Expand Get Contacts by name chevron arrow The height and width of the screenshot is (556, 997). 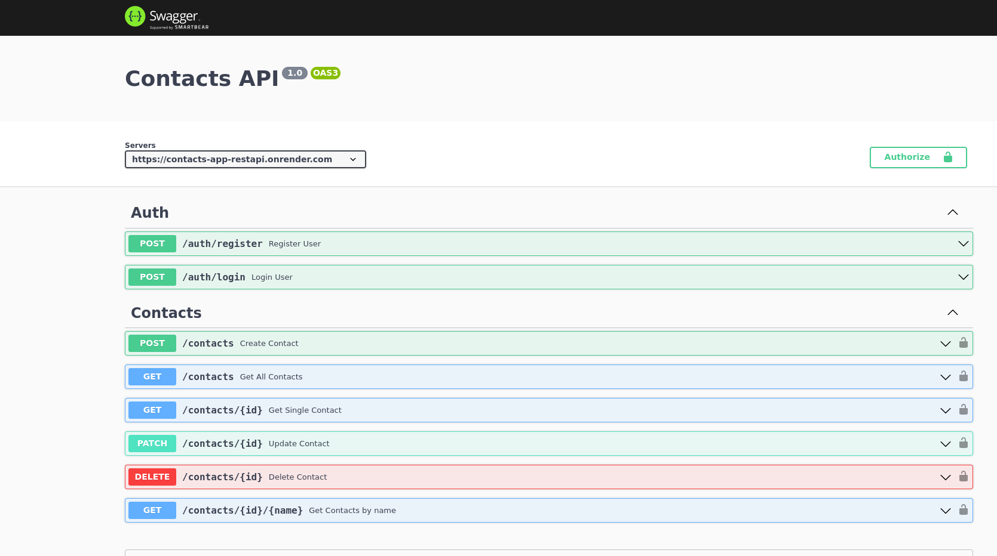click(x=945, y=511)
